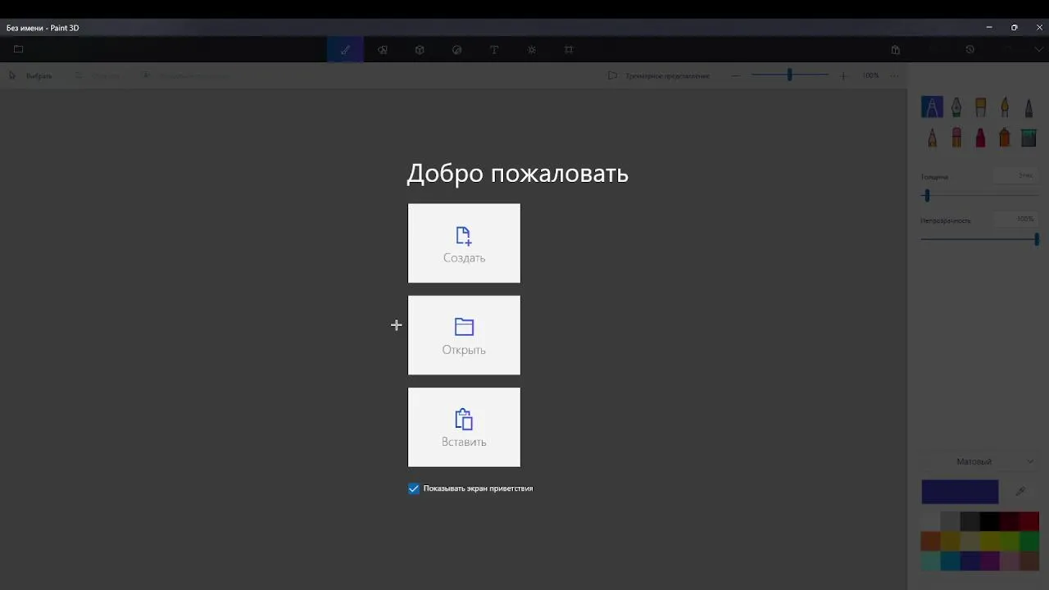Uncheck Показывать экран приветствия checkbox
The image size is (1049, 590).
[414, 488]
